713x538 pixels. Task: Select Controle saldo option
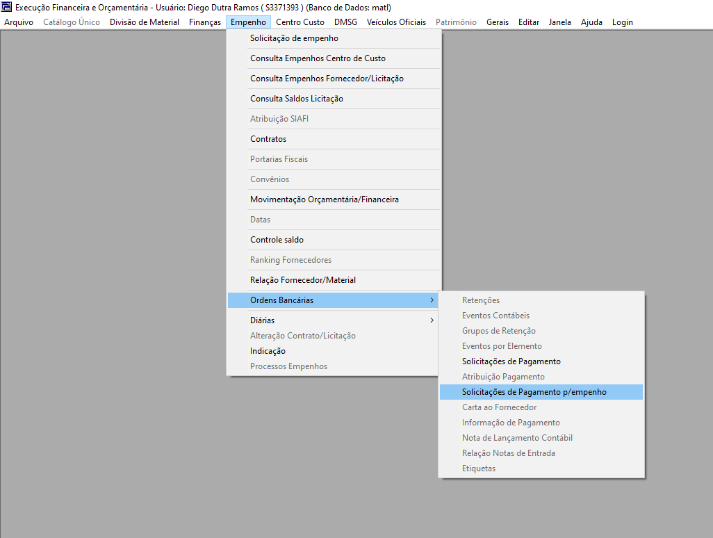click(x=277, y=240)
